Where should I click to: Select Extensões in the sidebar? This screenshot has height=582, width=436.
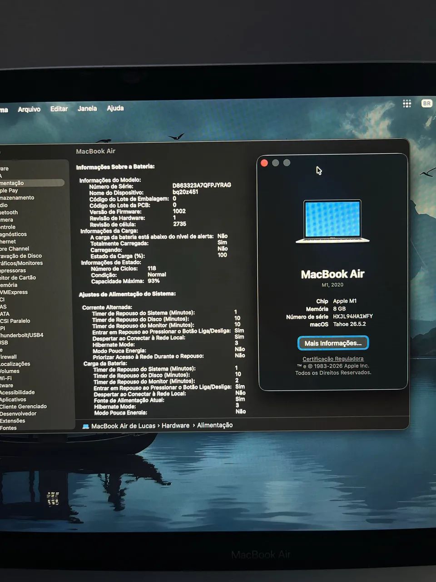13,421
